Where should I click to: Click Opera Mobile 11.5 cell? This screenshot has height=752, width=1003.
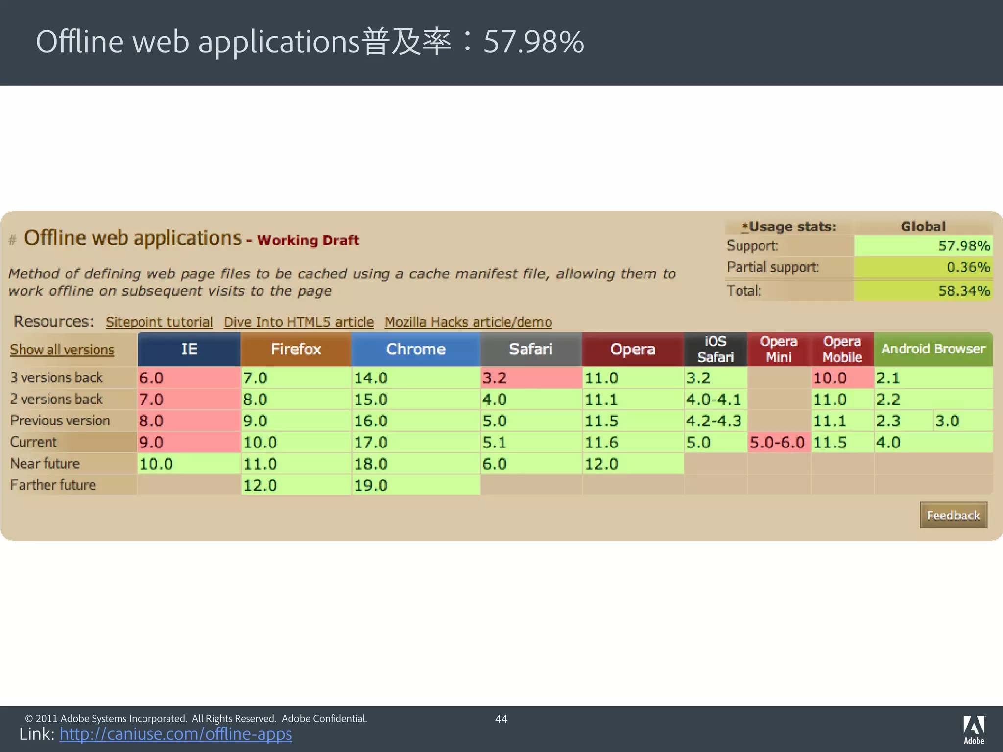tap(842, 442)
